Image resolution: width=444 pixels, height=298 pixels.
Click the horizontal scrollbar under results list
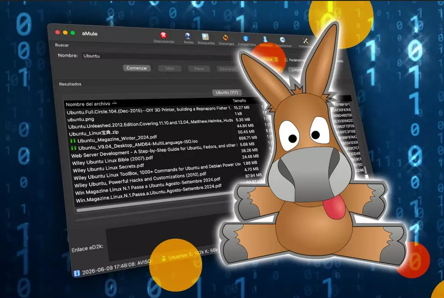[x=154, y=204]
